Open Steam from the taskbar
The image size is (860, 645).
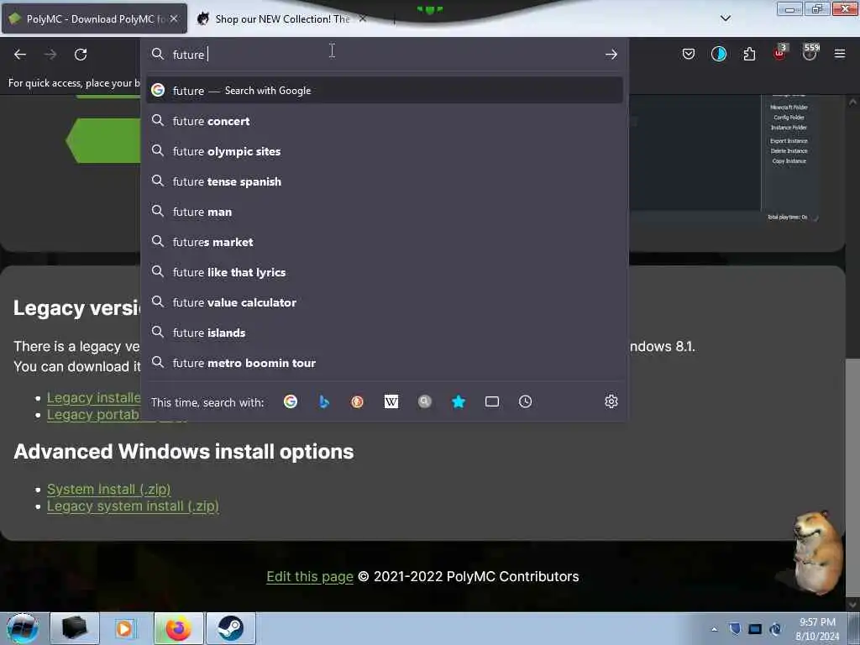(230, 628)
